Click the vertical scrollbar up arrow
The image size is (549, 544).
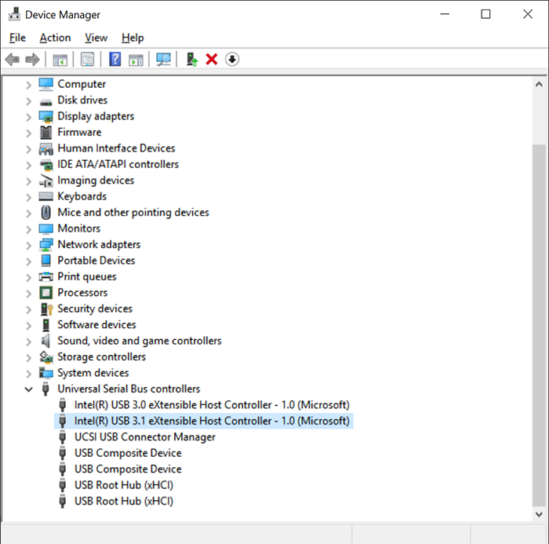click(x=540, y=85)
